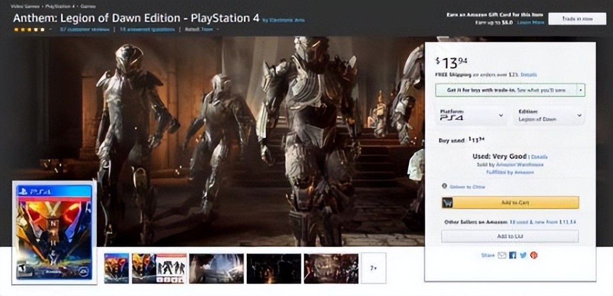Expand the trade-in offer arrow

click(581, 90)
